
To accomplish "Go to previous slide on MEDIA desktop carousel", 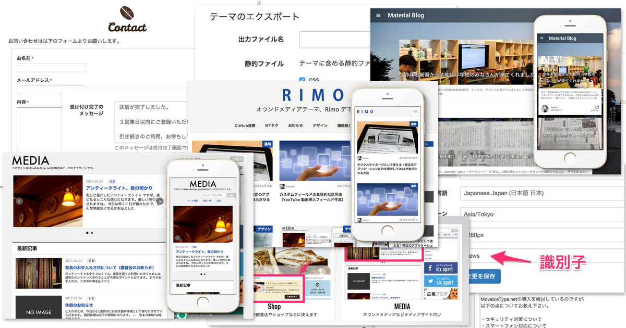I will (19, 201).
